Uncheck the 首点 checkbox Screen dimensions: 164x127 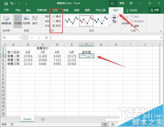53,17
